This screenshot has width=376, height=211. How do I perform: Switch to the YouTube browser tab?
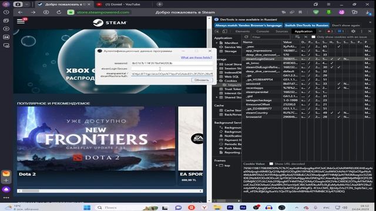123,4
